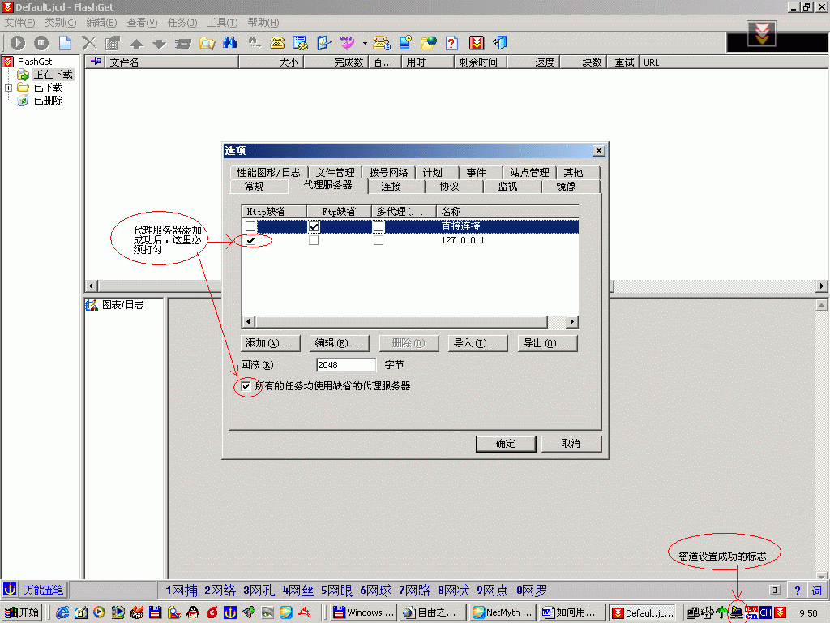
Task: Uncheck Http default for 127.0.0.1 proxy
Action: [x=251, y=241]
